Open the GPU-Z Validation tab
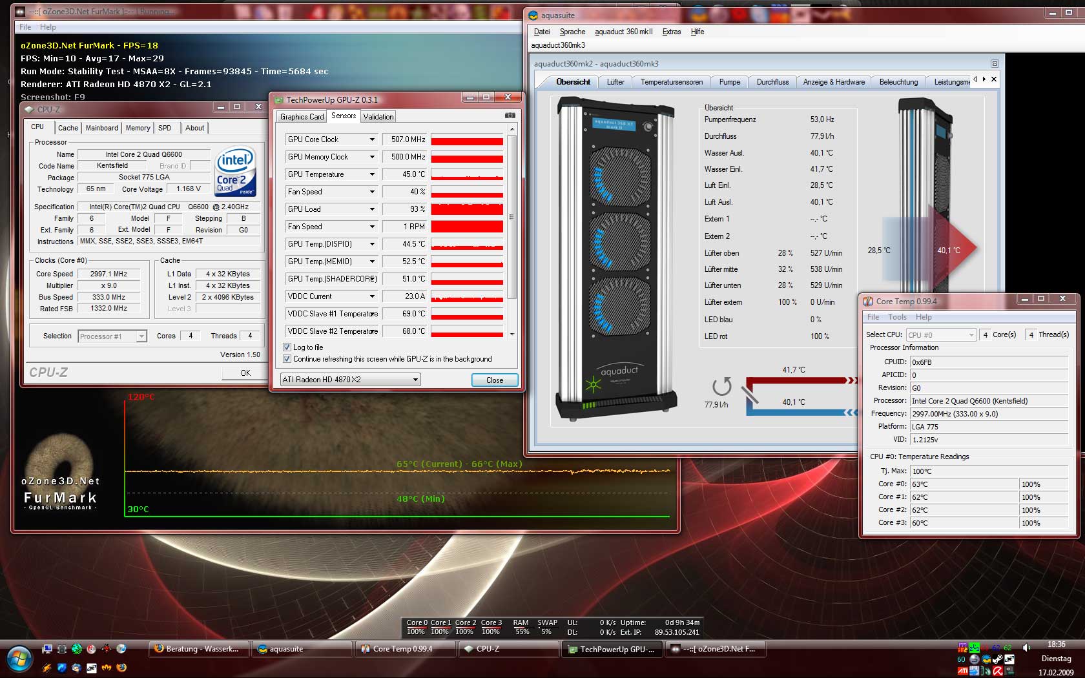Image resolution: width=1085 pixels, height=678 pixels. (x=378, y=117)
